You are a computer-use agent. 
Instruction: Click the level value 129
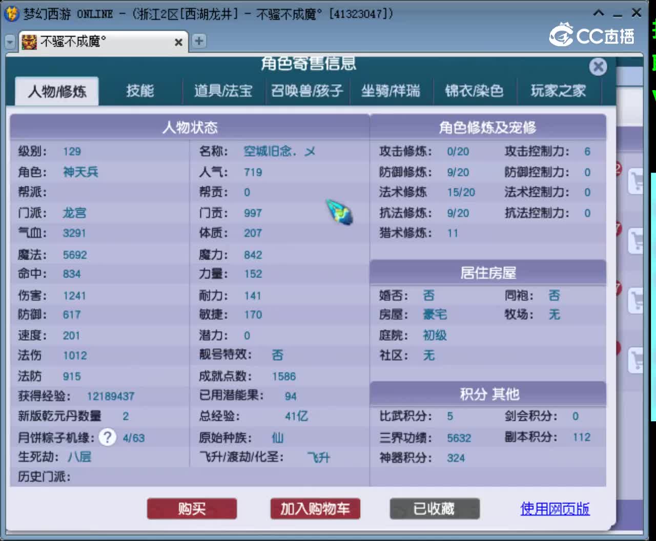72,152
